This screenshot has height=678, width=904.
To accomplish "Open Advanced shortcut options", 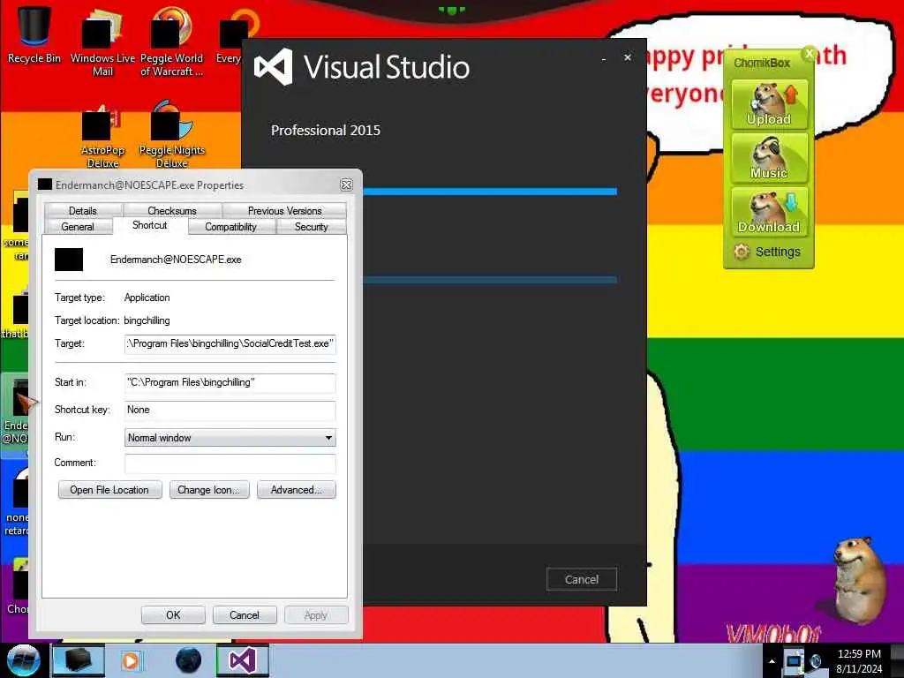I will (x=297, y=490).
